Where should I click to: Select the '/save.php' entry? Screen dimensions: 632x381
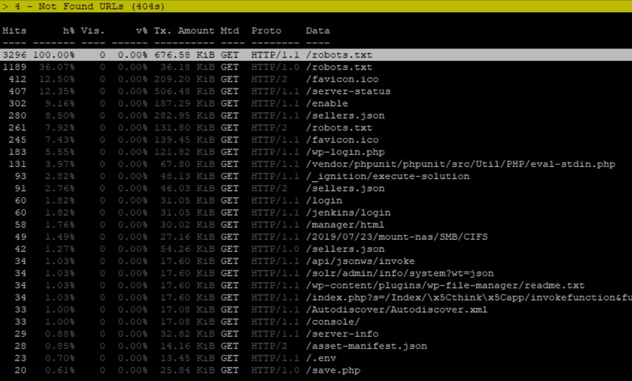tap(333, 370)
